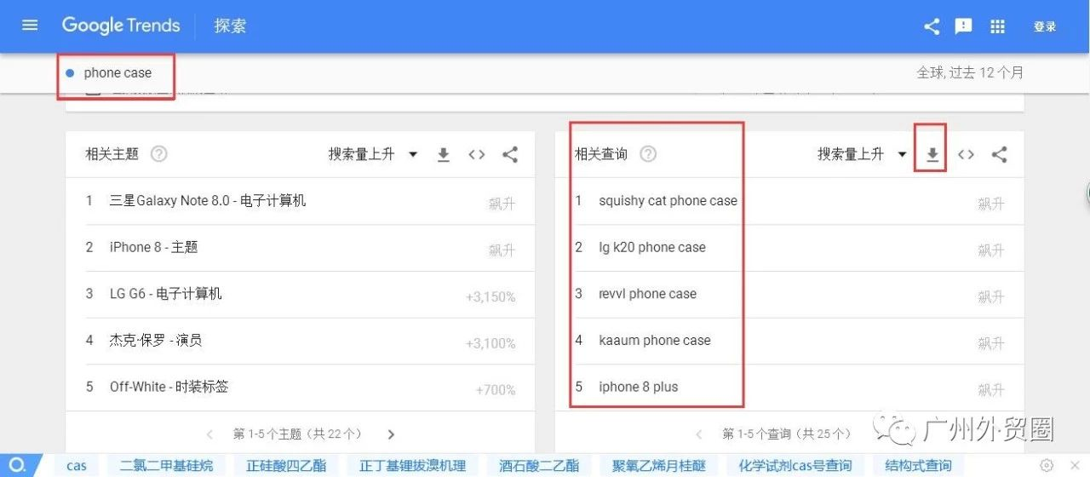Select the 酒石酸二乙酯 suggestion
This screenshot has height=477, width=1090.
[539, 466]
